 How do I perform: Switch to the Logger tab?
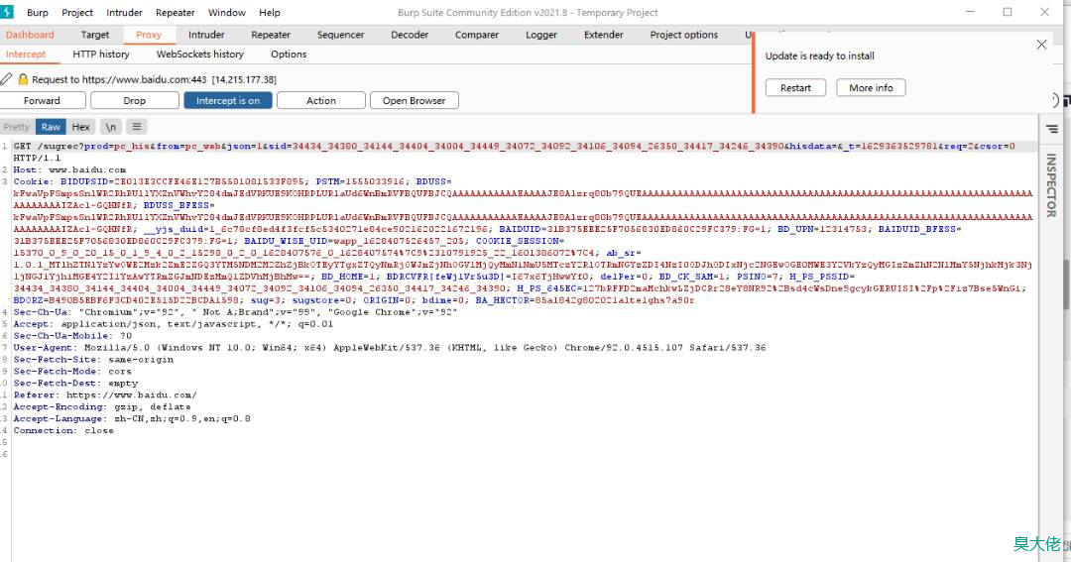(541, 35)
